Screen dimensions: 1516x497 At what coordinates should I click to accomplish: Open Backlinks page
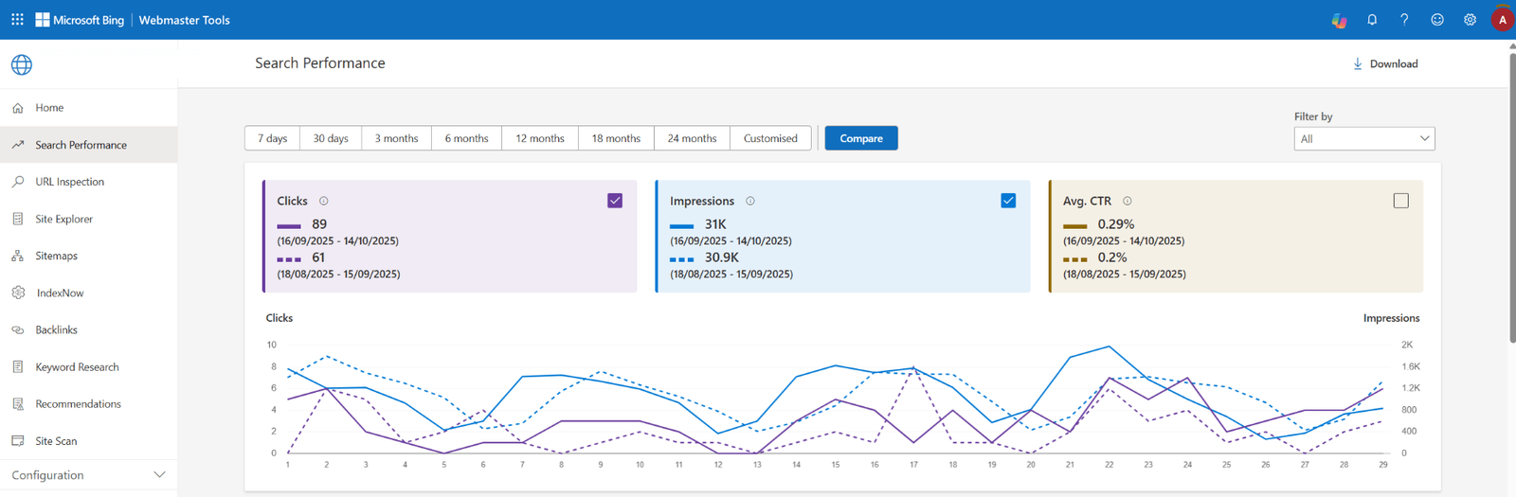89,329
